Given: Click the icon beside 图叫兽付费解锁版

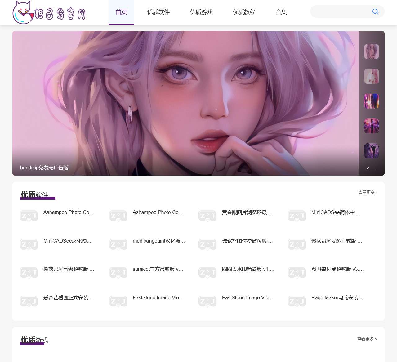Looking at the screenshot, I should (x=297, y=273).
